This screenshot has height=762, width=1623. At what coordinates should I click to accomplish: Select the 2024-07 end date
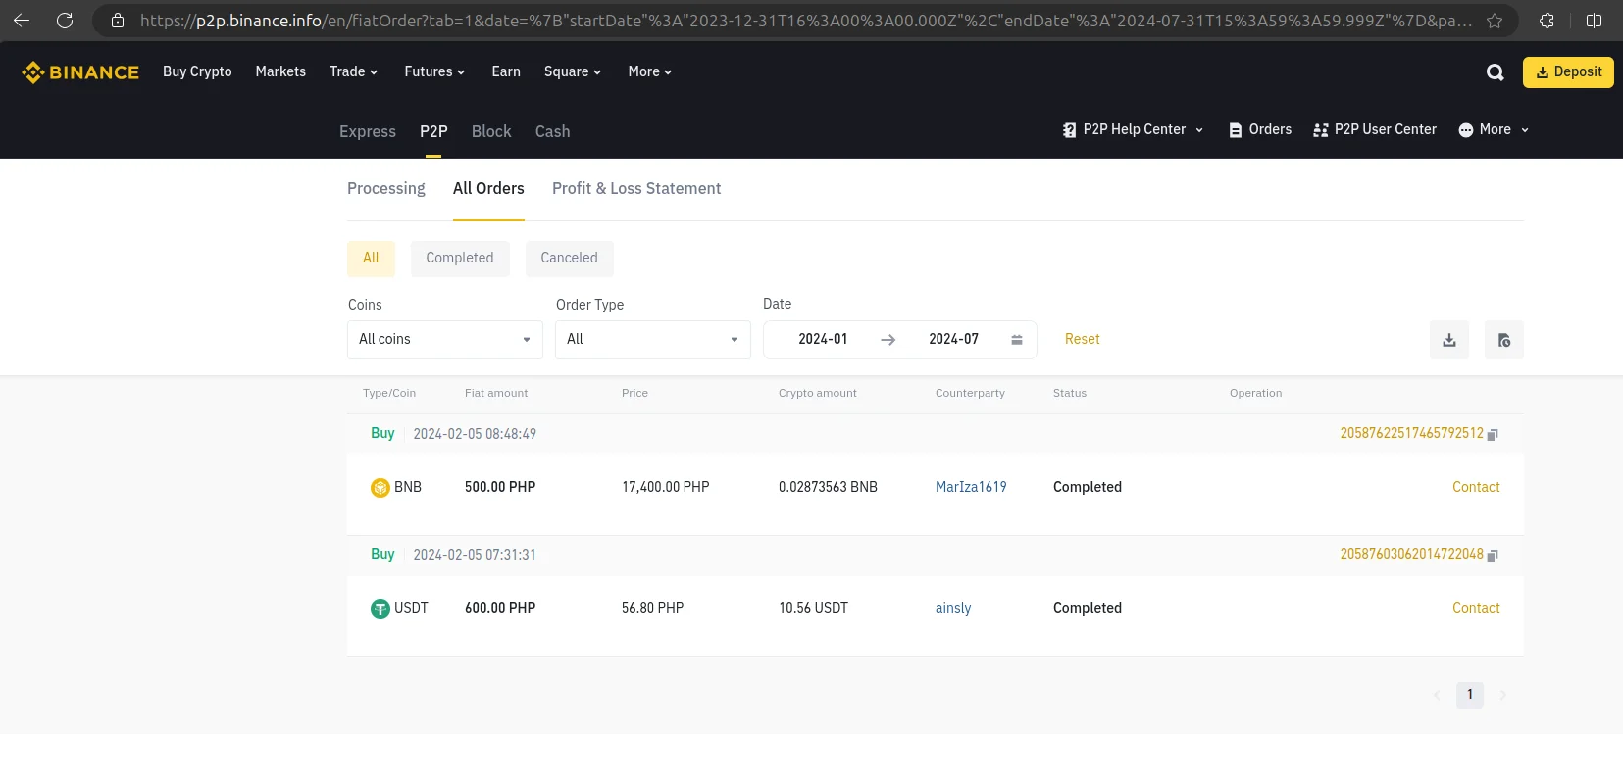(953, 339)
